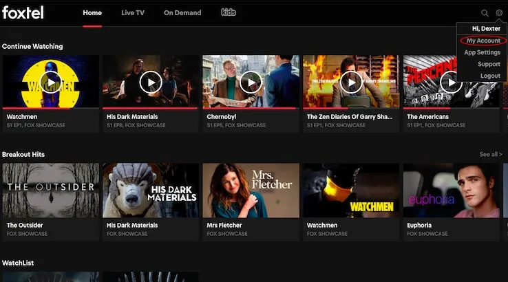Play The Americans from Continue Watching

coord(450,83)
